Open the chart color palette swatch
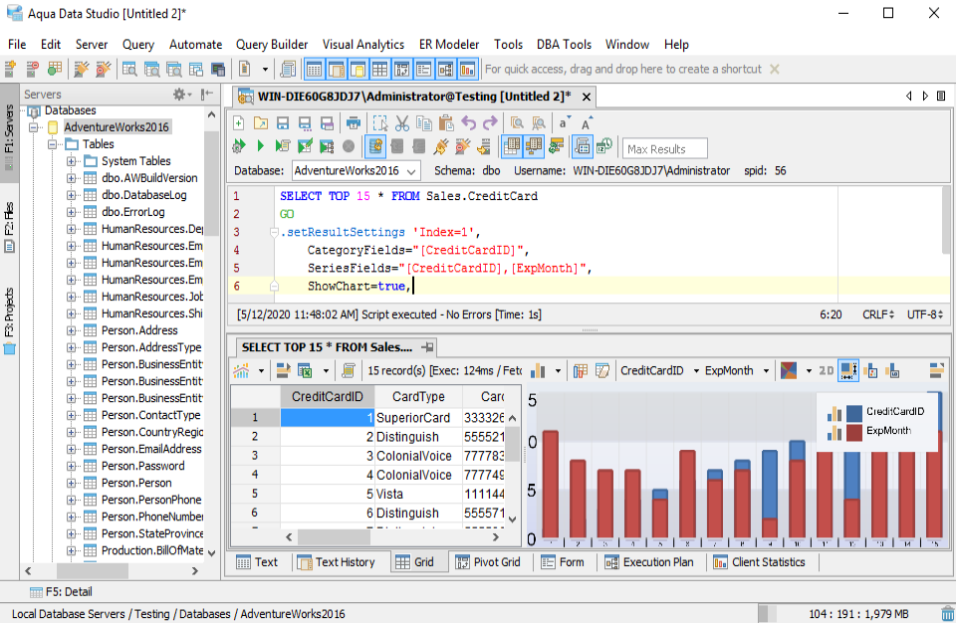 pos(790,370)
